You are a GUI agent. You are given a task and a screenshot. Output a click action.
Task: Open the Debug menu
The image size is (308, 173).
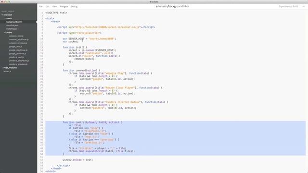pyautogui.click(x=74, y=6)
